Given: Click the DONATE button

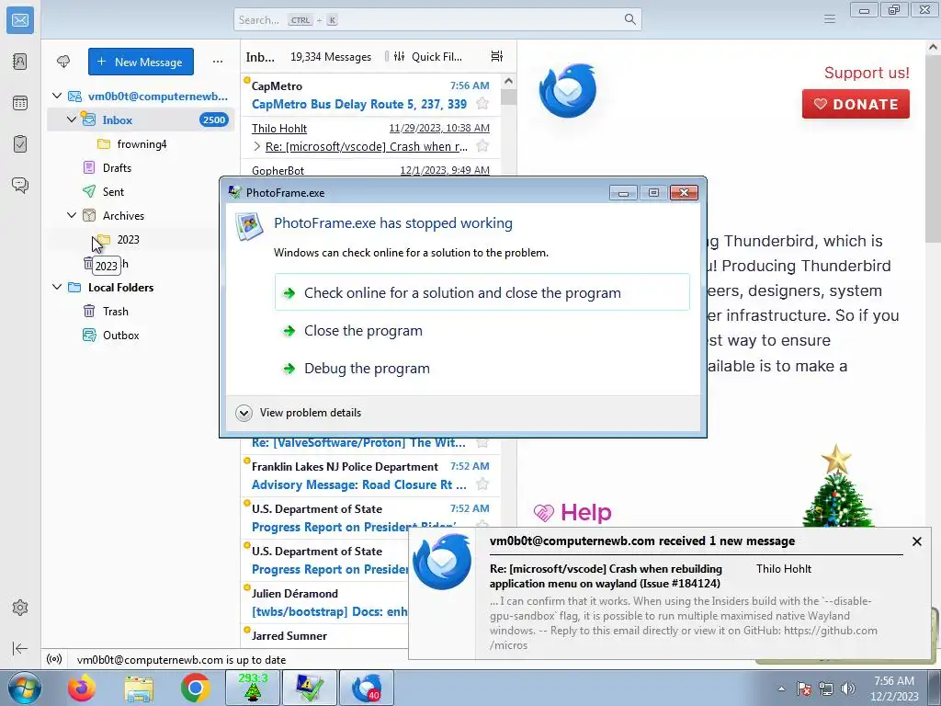Looking at the screenshot, I should pyautogui.click(x=856, y=104).
